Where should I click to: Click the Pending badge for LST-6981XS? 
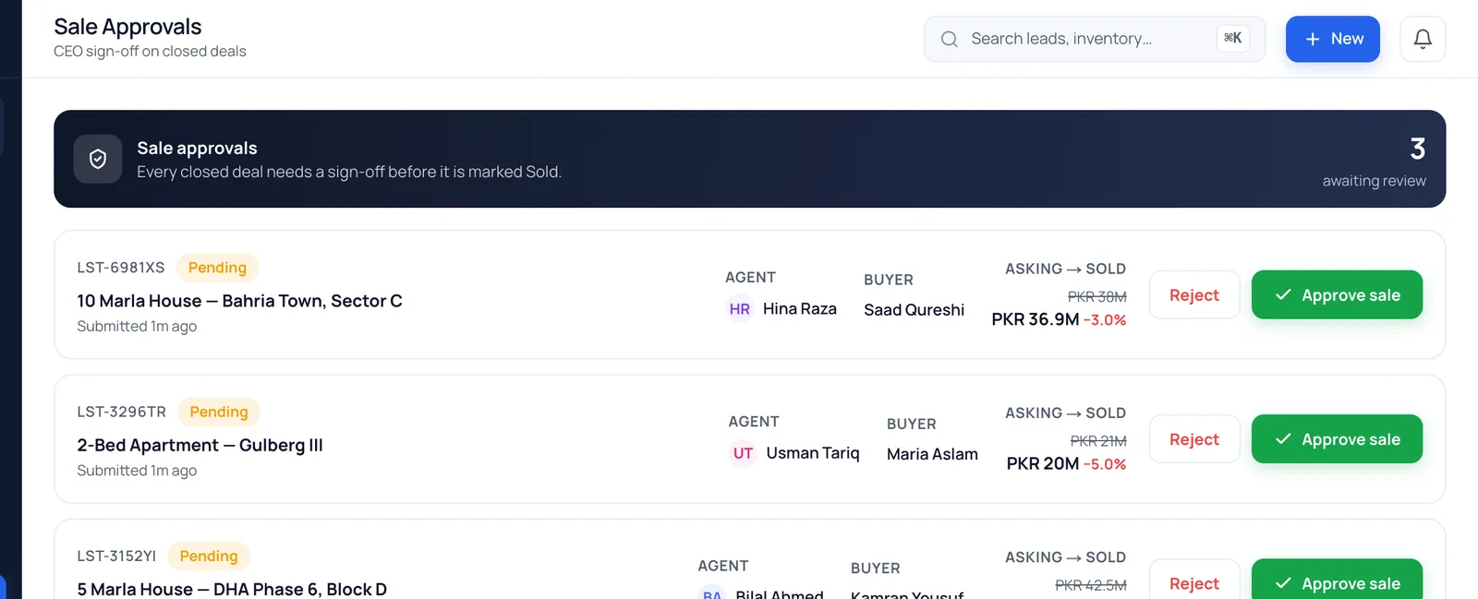coord(217,268)
